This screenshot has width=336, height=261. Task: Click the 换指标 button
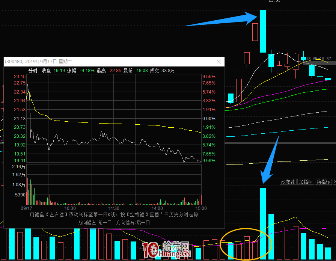coord(324,182)
